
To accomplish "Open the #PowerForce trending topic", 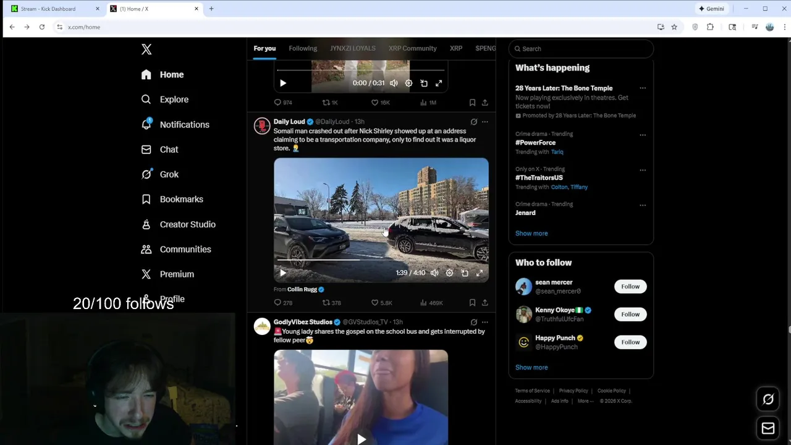I will [535, 143].
